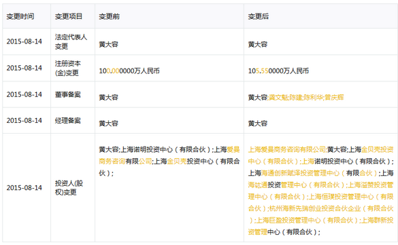Select the 变更前 column header

(109, 16)
